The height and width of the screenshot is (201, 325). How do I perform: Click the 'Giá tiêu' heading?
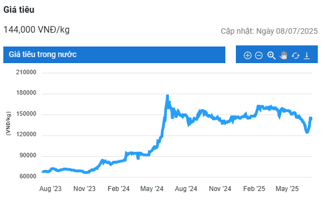19,10
